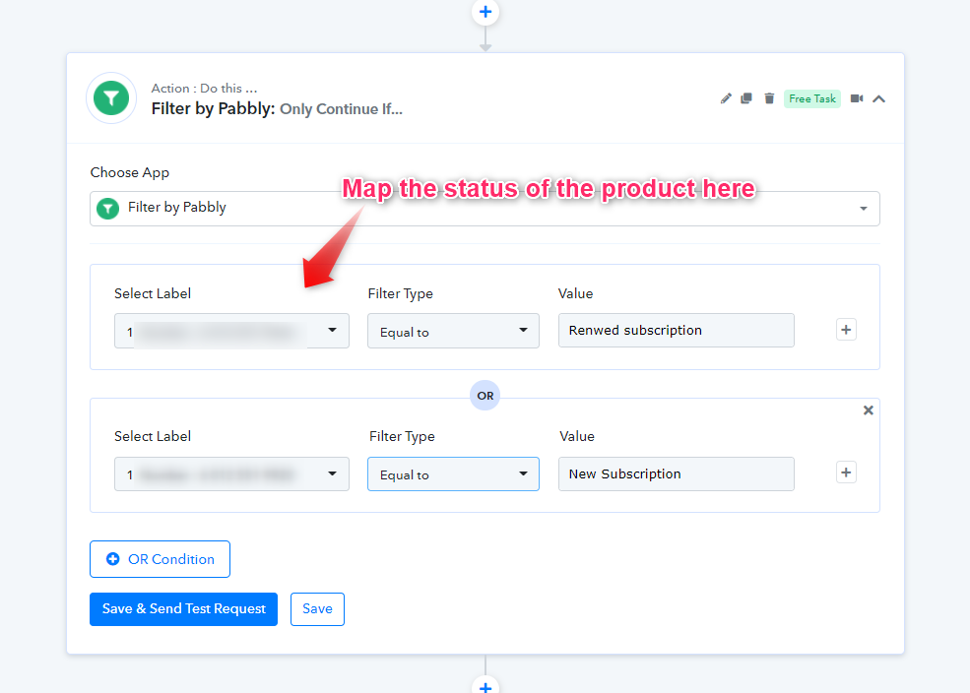Click the green Filter by Pabbly logo
Image resolution: width=970 pixels, height=693 pixels.
tap(111, 97)
